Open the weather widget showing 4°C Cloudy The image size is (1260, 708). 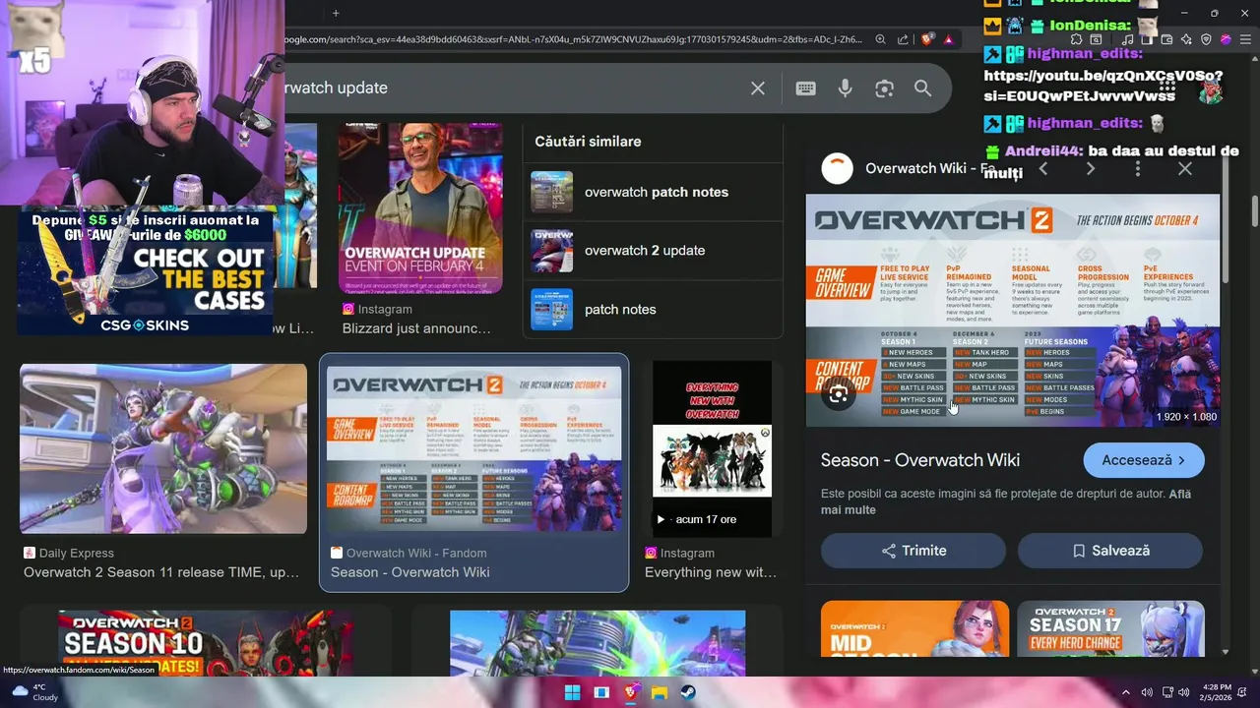point(34,692)
